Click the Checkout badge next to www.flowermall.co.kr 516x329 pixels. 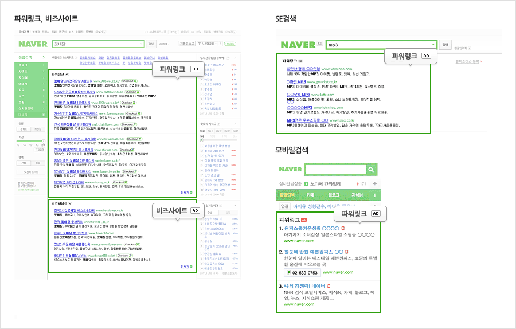pos(135,139)
